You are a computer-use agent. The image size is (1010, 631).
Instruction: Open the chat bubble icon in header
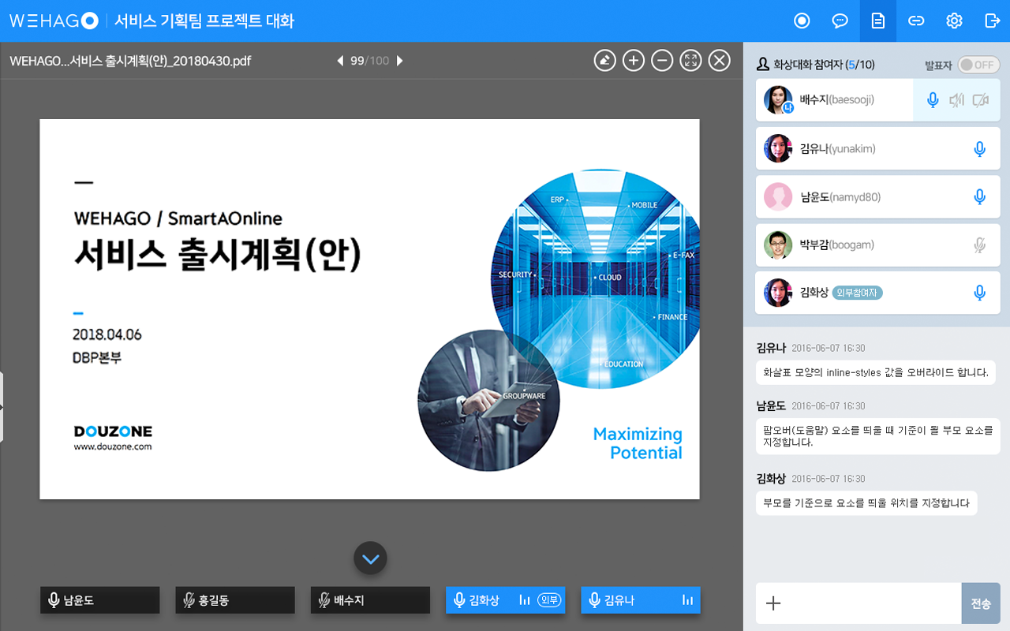[x=840, y=21]
